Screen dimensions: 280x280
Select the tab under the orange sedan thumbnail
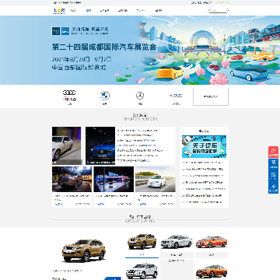[x=212, y=255]
